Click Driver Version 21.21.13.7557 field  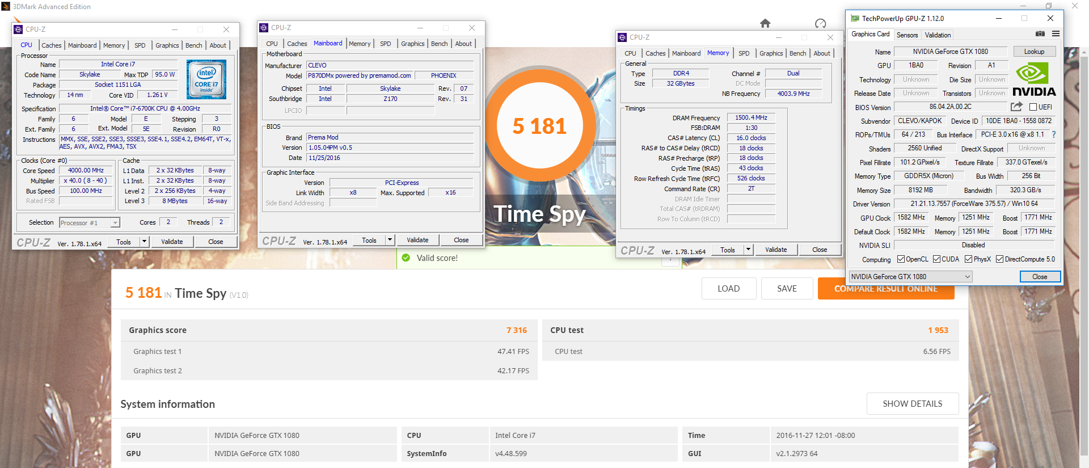pyautogui.click(x=974, y=204)
